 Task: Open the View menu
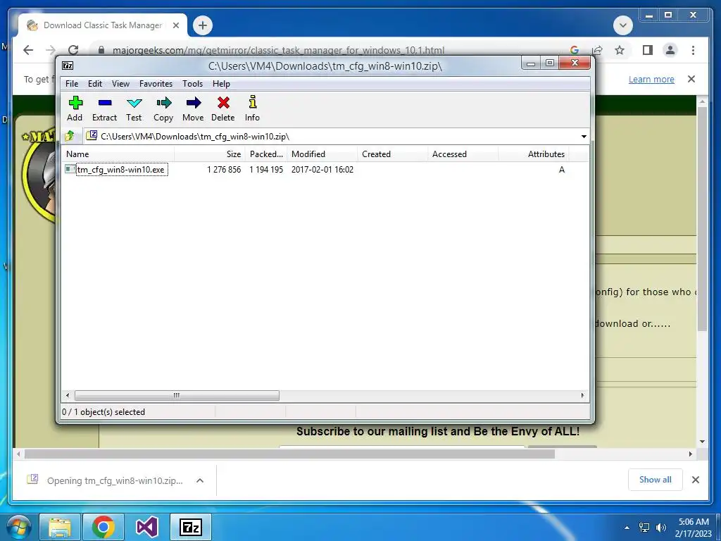point(120,84)
